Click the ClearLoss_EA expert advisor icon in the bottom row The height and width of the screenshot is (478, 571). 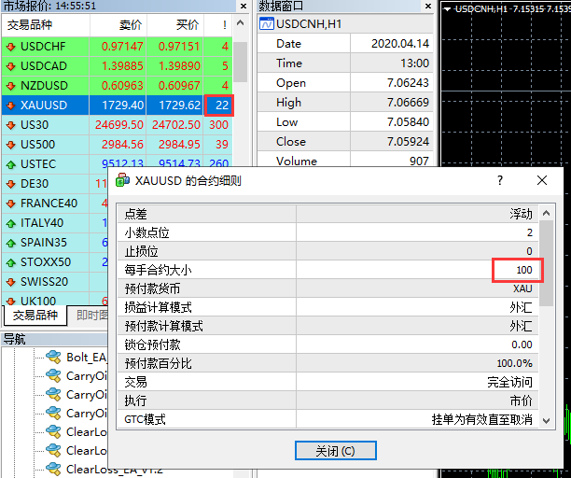pyautogui.click(x=53, y=469)
